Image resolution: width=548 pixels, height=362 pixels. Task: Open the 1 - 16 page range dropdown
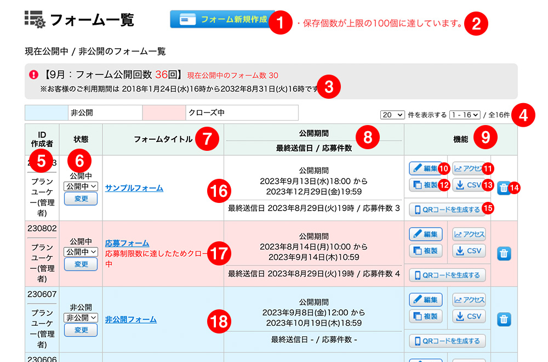[x=465, y=115]
